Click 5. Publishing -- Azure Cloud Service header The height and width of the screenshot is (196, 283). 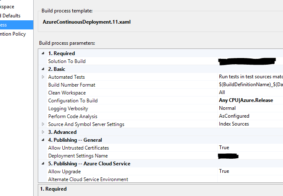pyautogui.click(x=89, y=163)
